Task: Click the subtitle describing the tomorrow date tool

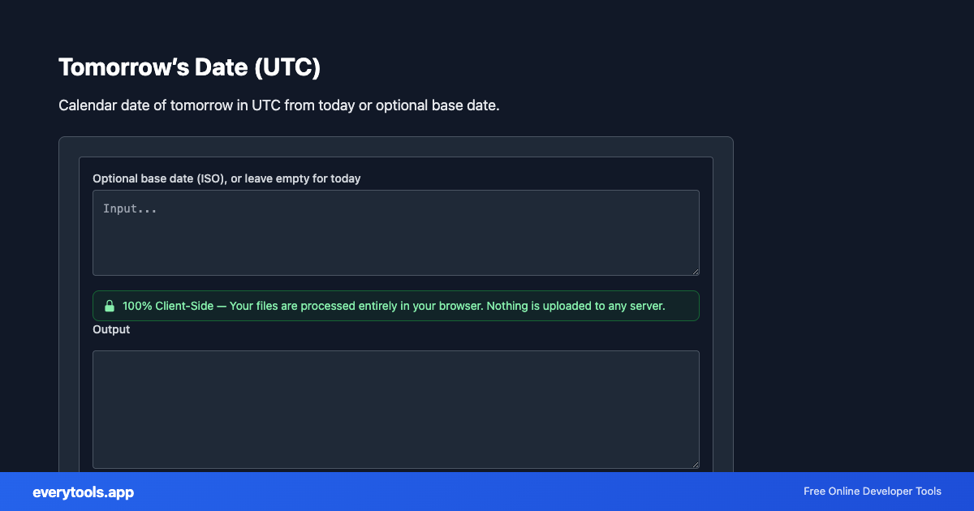Action: pos(278,105)
